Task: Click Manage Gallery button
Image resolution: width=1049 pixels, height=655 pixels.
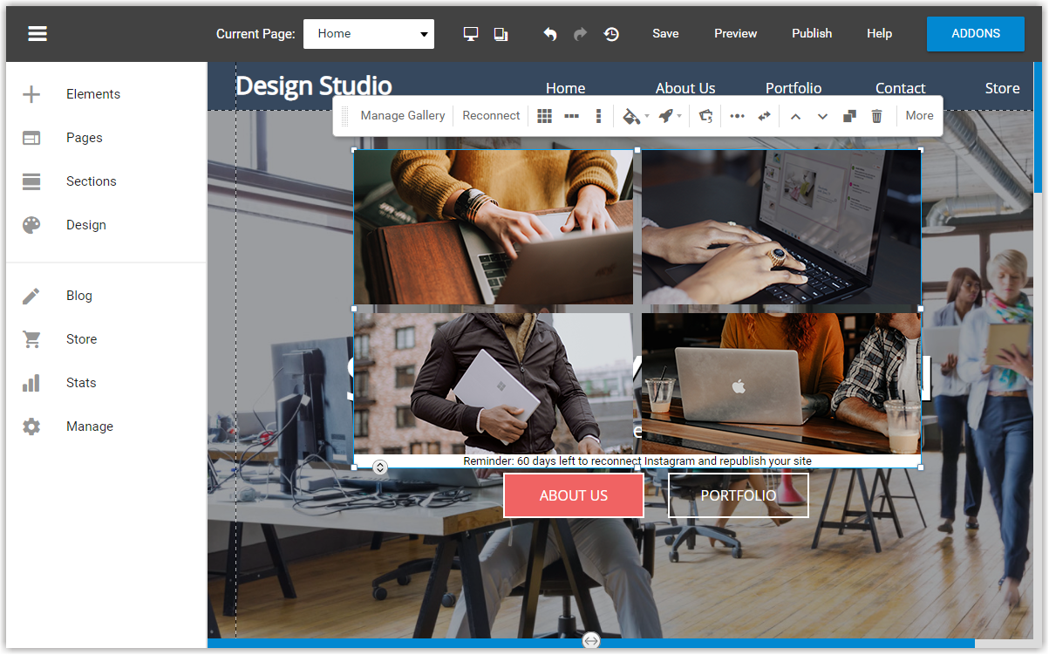Action: coord(403,116)
